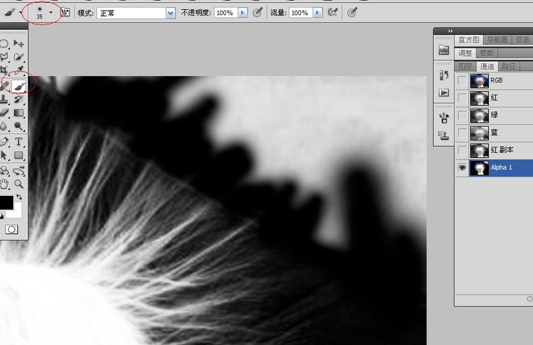
Task: Switch to the 蒙版 tab
Action: tap(487, 53)
